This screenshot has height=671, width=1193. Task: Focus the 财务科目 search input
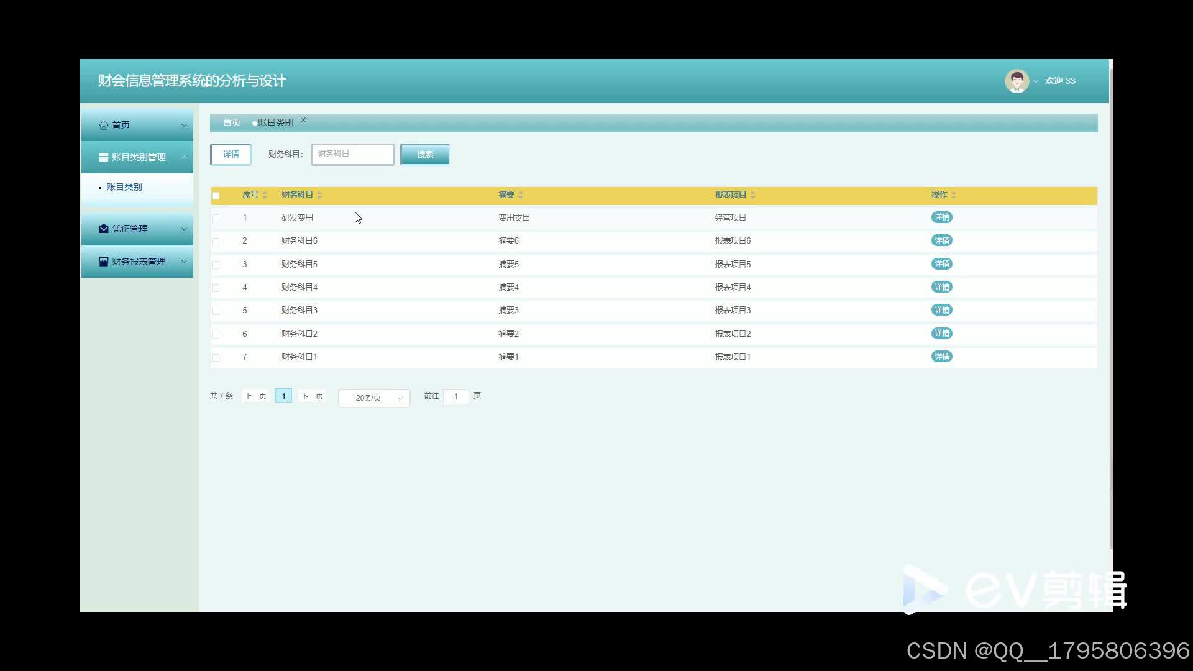[352, 154]
